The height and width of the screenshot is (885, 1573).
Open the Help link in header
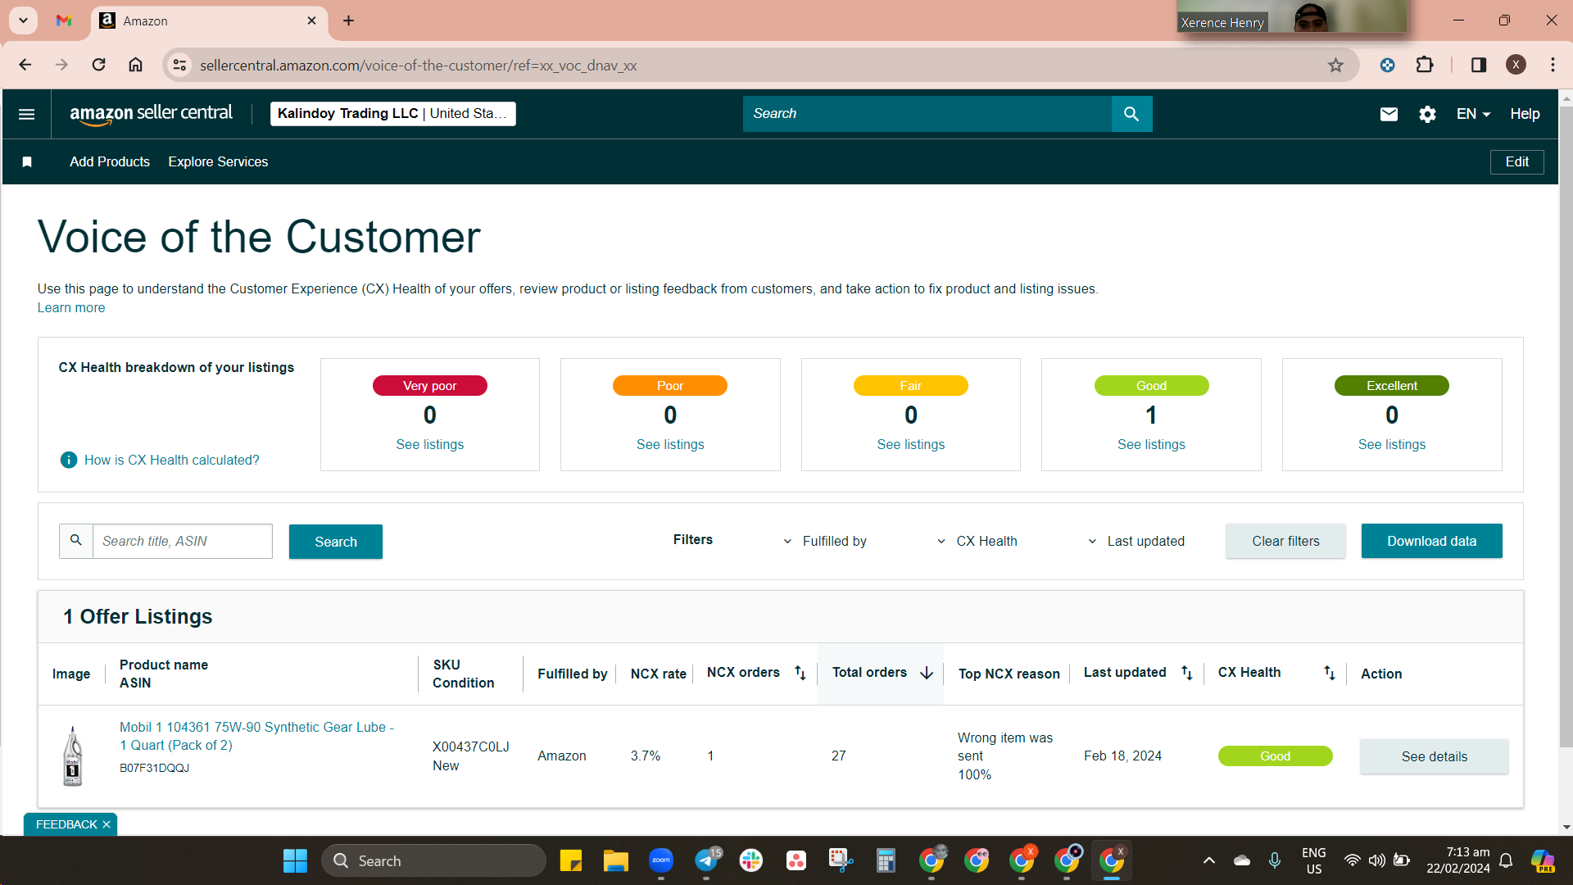(1525, 114)
